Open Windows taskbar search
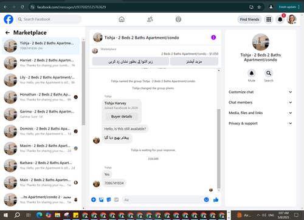This screenshot has width=304, height=220. [18, 215]
